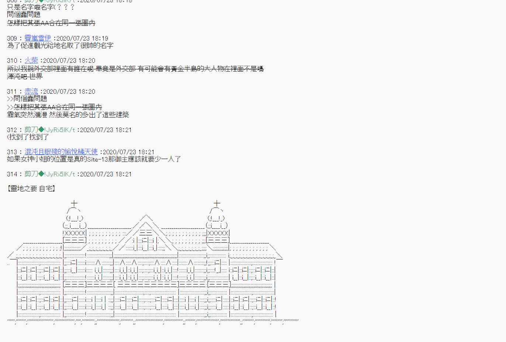Select post number 310
The height and width of the screenshot is (342, 506).
[x=12, y=61]
